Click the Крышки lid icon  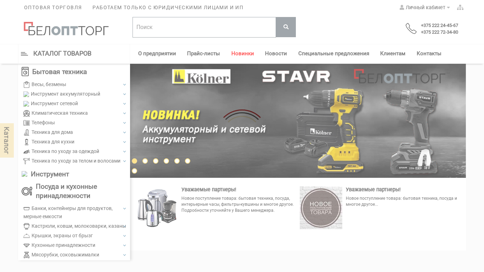(x=27, y=236)
